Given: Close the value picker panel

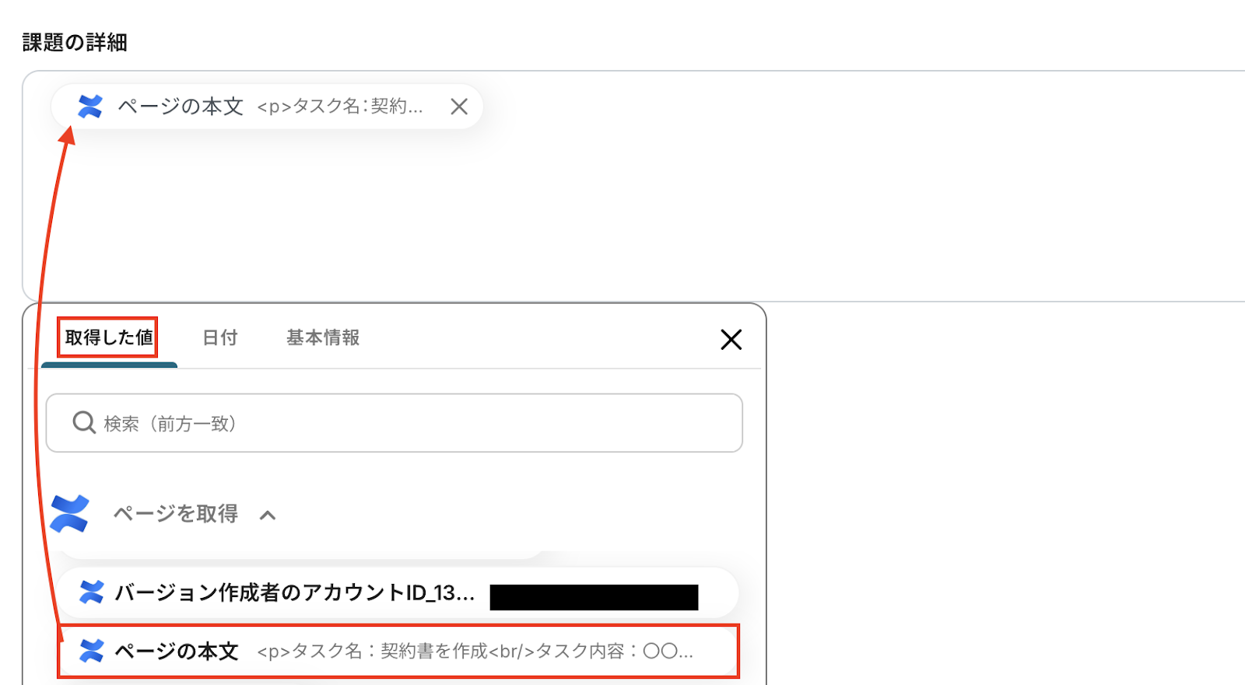Looking at the screenshot, I should click(x=731, y=339).
